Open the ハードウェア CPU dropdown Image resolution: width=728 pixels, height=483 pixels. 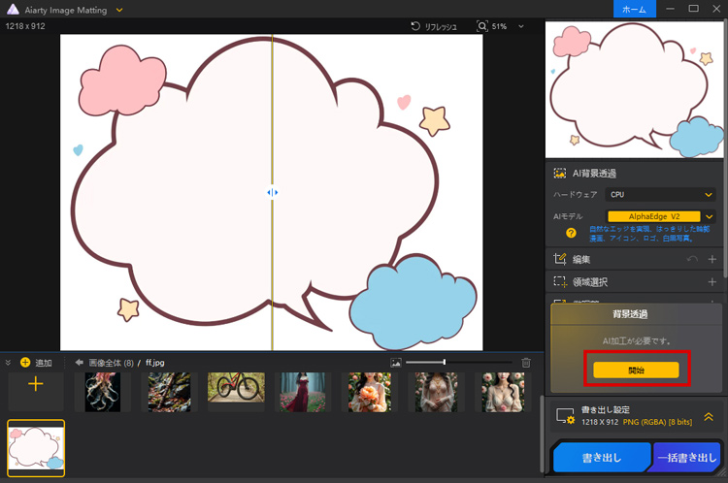[660, 194]
